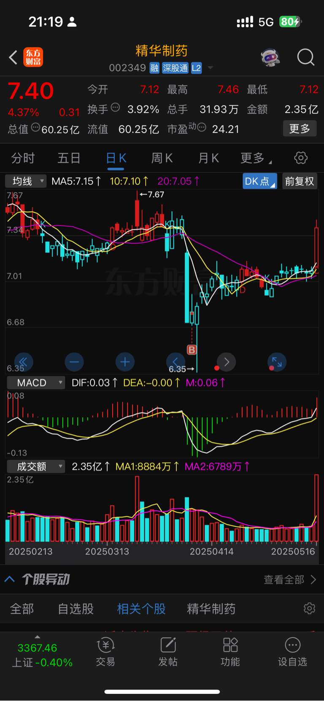Tap the 深股通 badge
This screenshot has height=701, width=324.
coord(175,68)
